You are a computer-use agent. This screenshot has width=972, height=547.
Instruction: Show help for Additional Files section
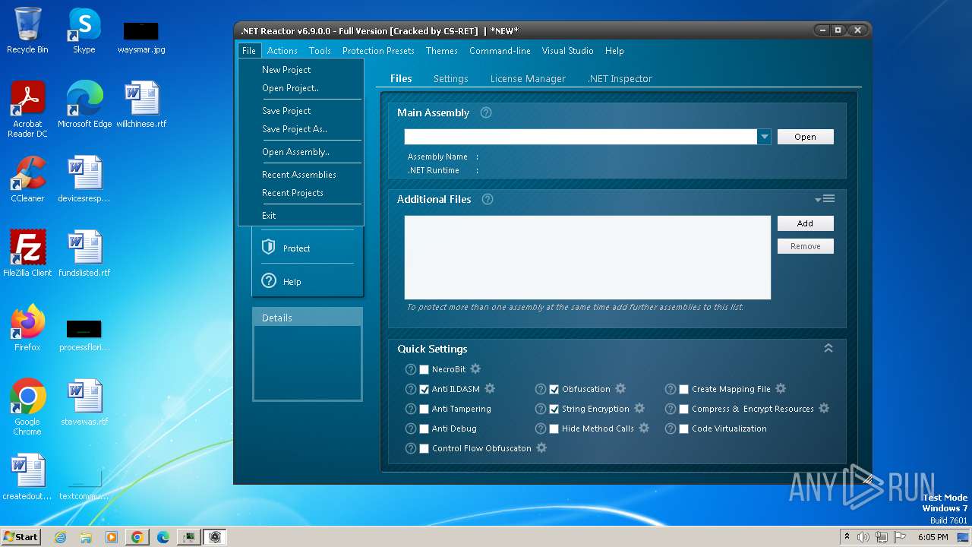coord(488,199)
